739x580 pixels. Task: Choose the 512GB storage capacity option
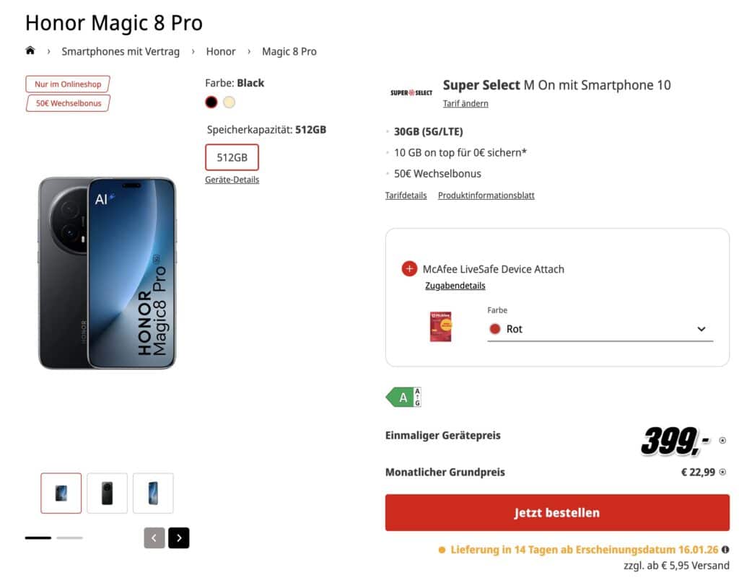point(232,157)
